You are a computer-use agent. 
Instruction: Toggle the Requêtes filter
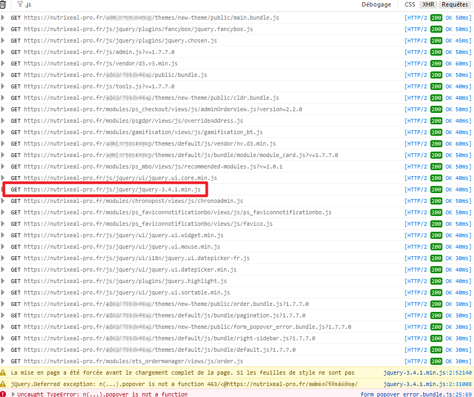pyautogui.click(x=454, y=4)
